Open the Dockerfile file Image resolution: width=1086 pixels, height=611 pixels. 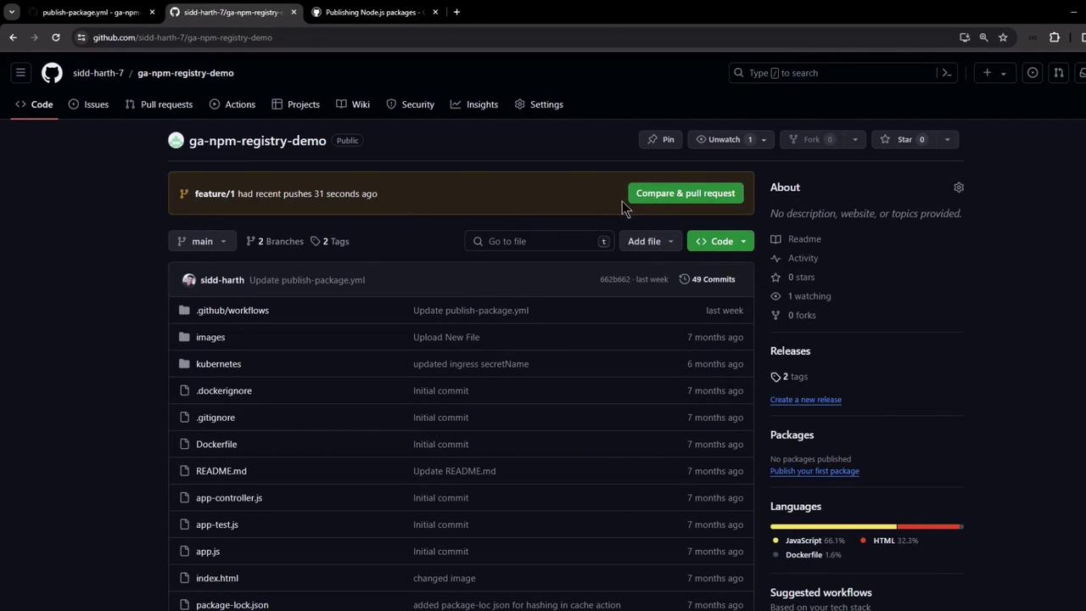point(216,445)
